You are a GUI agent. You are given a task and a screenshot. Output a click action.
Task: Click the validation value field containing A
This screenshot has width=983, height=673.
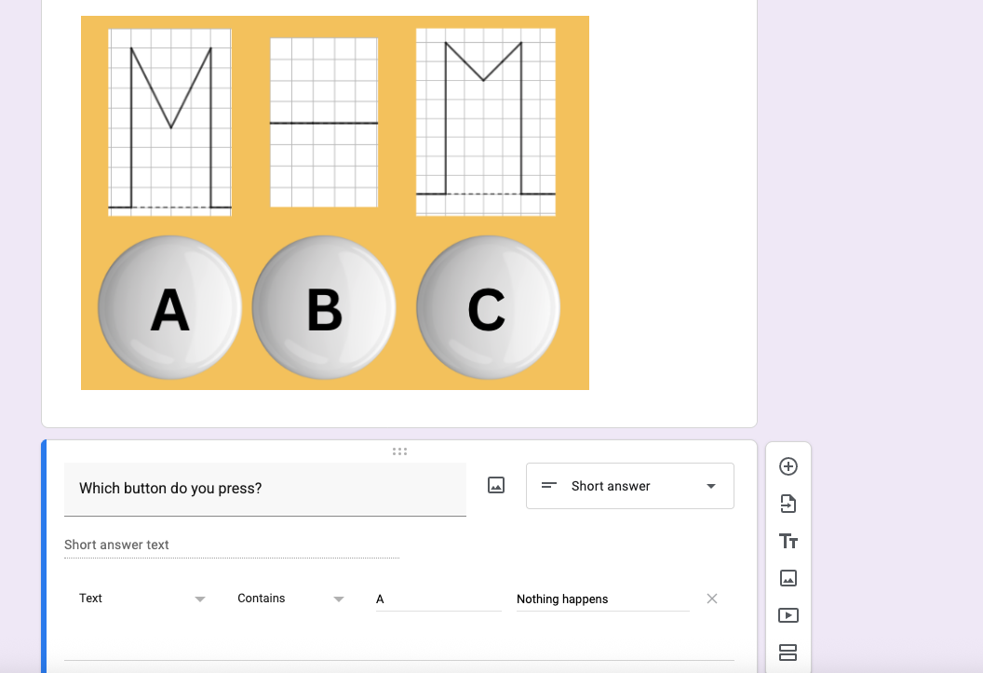click(438, 599)
